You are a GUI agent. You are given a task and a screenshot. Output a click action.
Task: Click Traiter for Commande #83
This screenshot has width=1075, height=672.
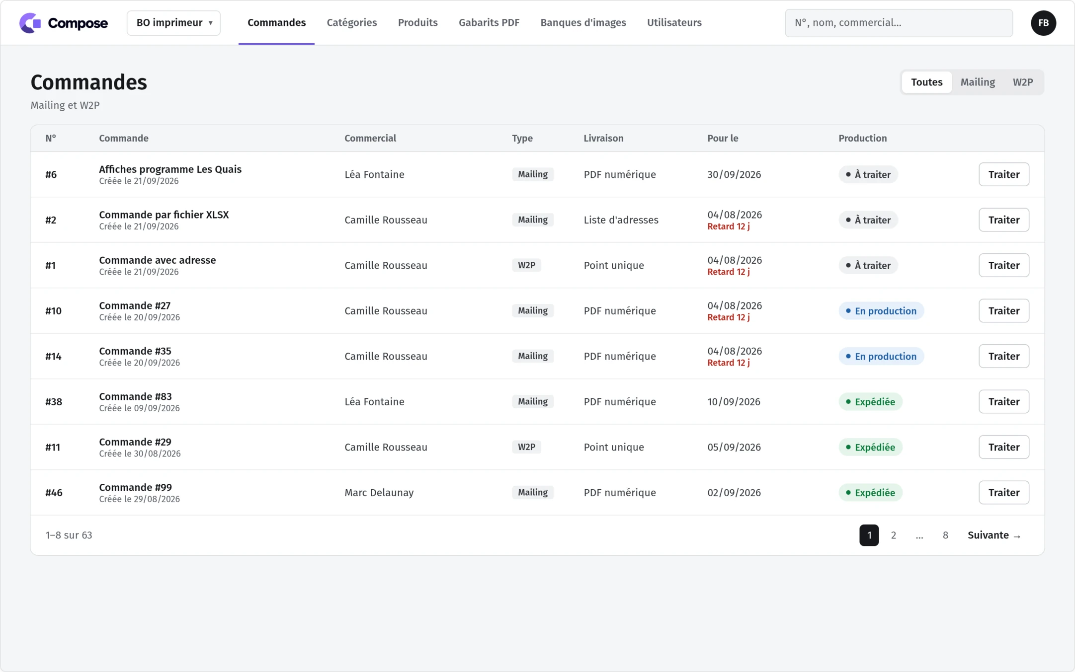(1003, 402)
